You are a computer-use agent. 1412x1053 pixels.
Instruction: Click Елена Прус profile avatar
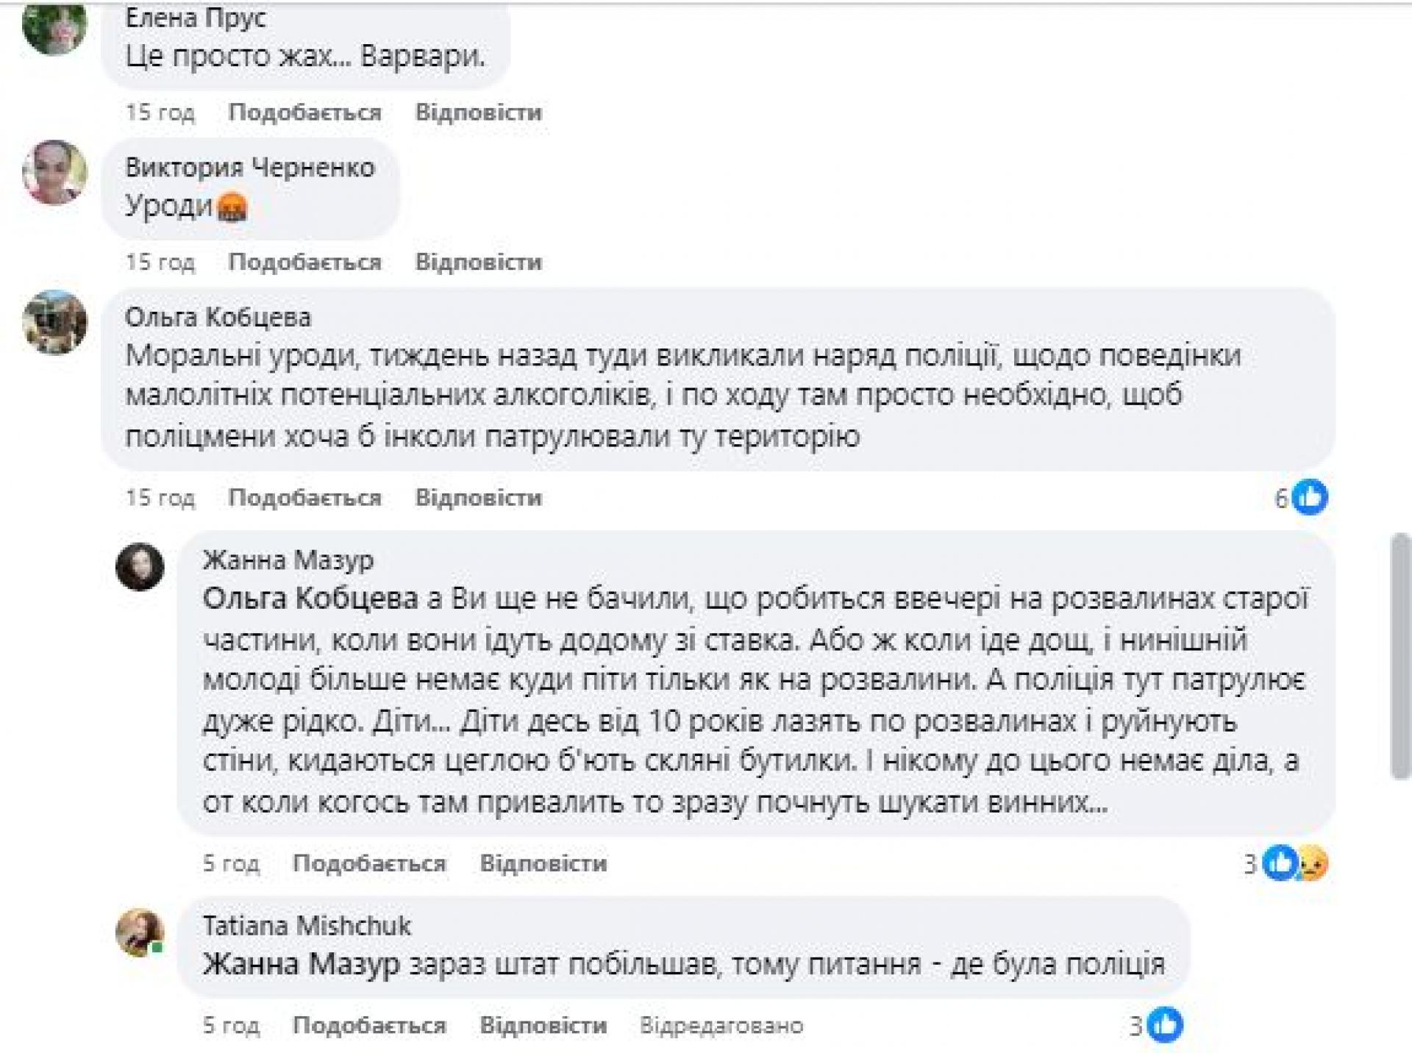point(54,25)
